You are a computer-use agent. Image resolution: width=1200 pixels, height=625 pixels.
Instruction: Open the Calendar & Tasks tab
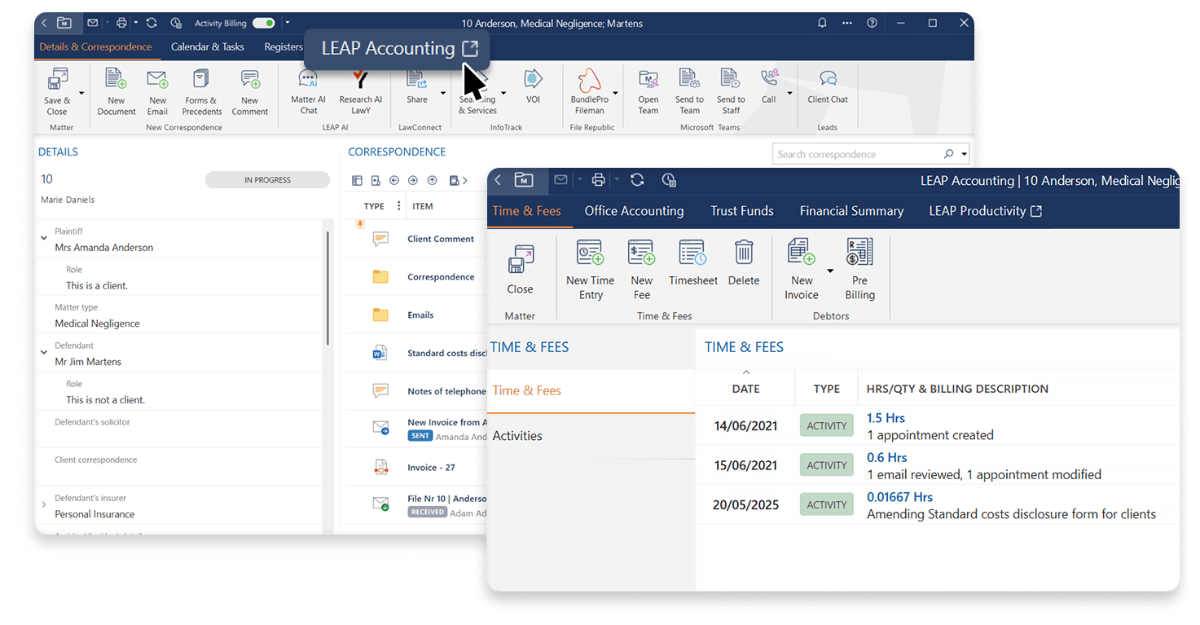point(207,46)
